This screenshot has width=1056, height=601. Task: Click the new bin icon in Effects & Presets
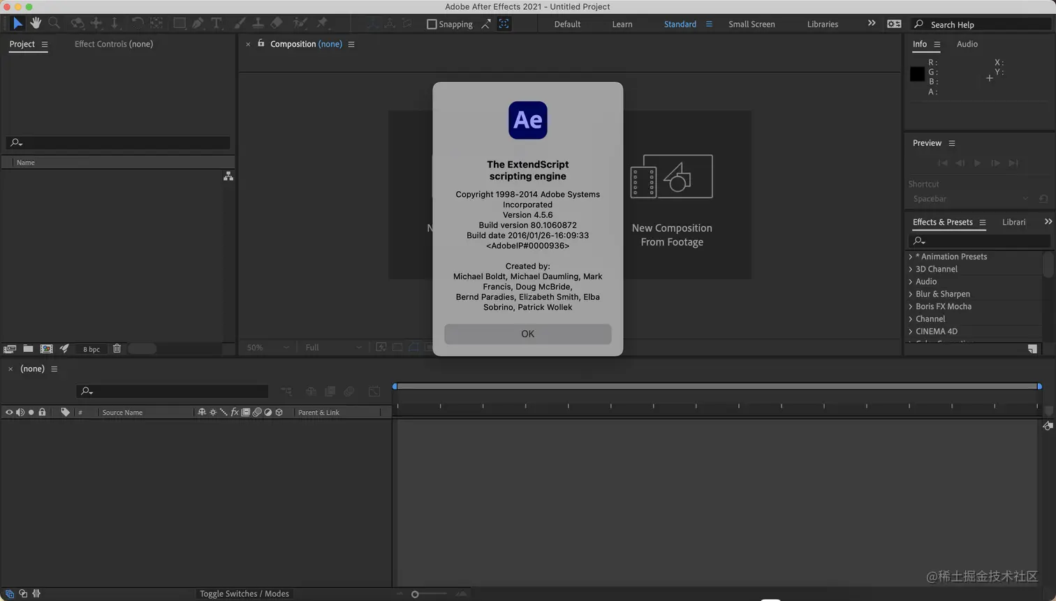[1032, 349]
